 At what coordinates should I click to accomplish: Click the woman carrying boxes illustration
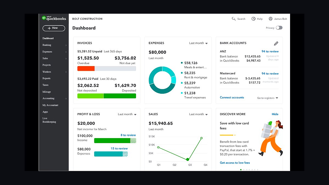point(270,138)
